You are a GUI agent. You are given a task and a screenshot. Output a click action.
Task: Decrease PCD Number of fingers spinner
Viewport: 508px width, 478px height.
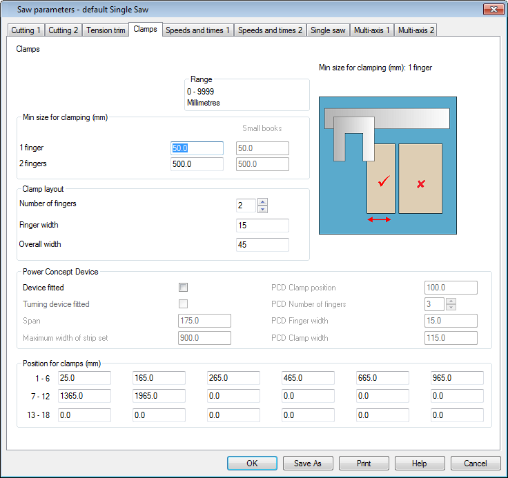coord(451,307)
